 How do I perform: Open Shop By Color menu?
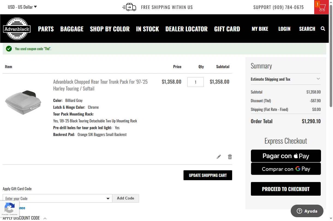pyautogui.click(x=110, y=29)
